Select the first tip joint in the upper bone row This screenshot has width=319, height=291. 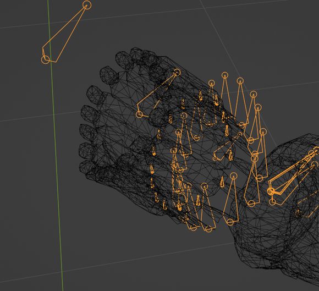[212, 83]
